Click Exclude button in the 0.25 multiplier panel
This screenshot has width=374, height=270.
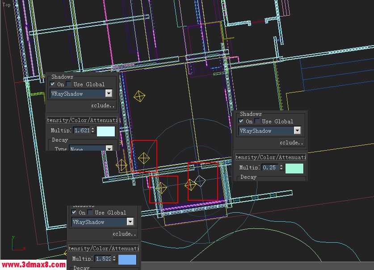pyautogui.click(x=292, y=143)
